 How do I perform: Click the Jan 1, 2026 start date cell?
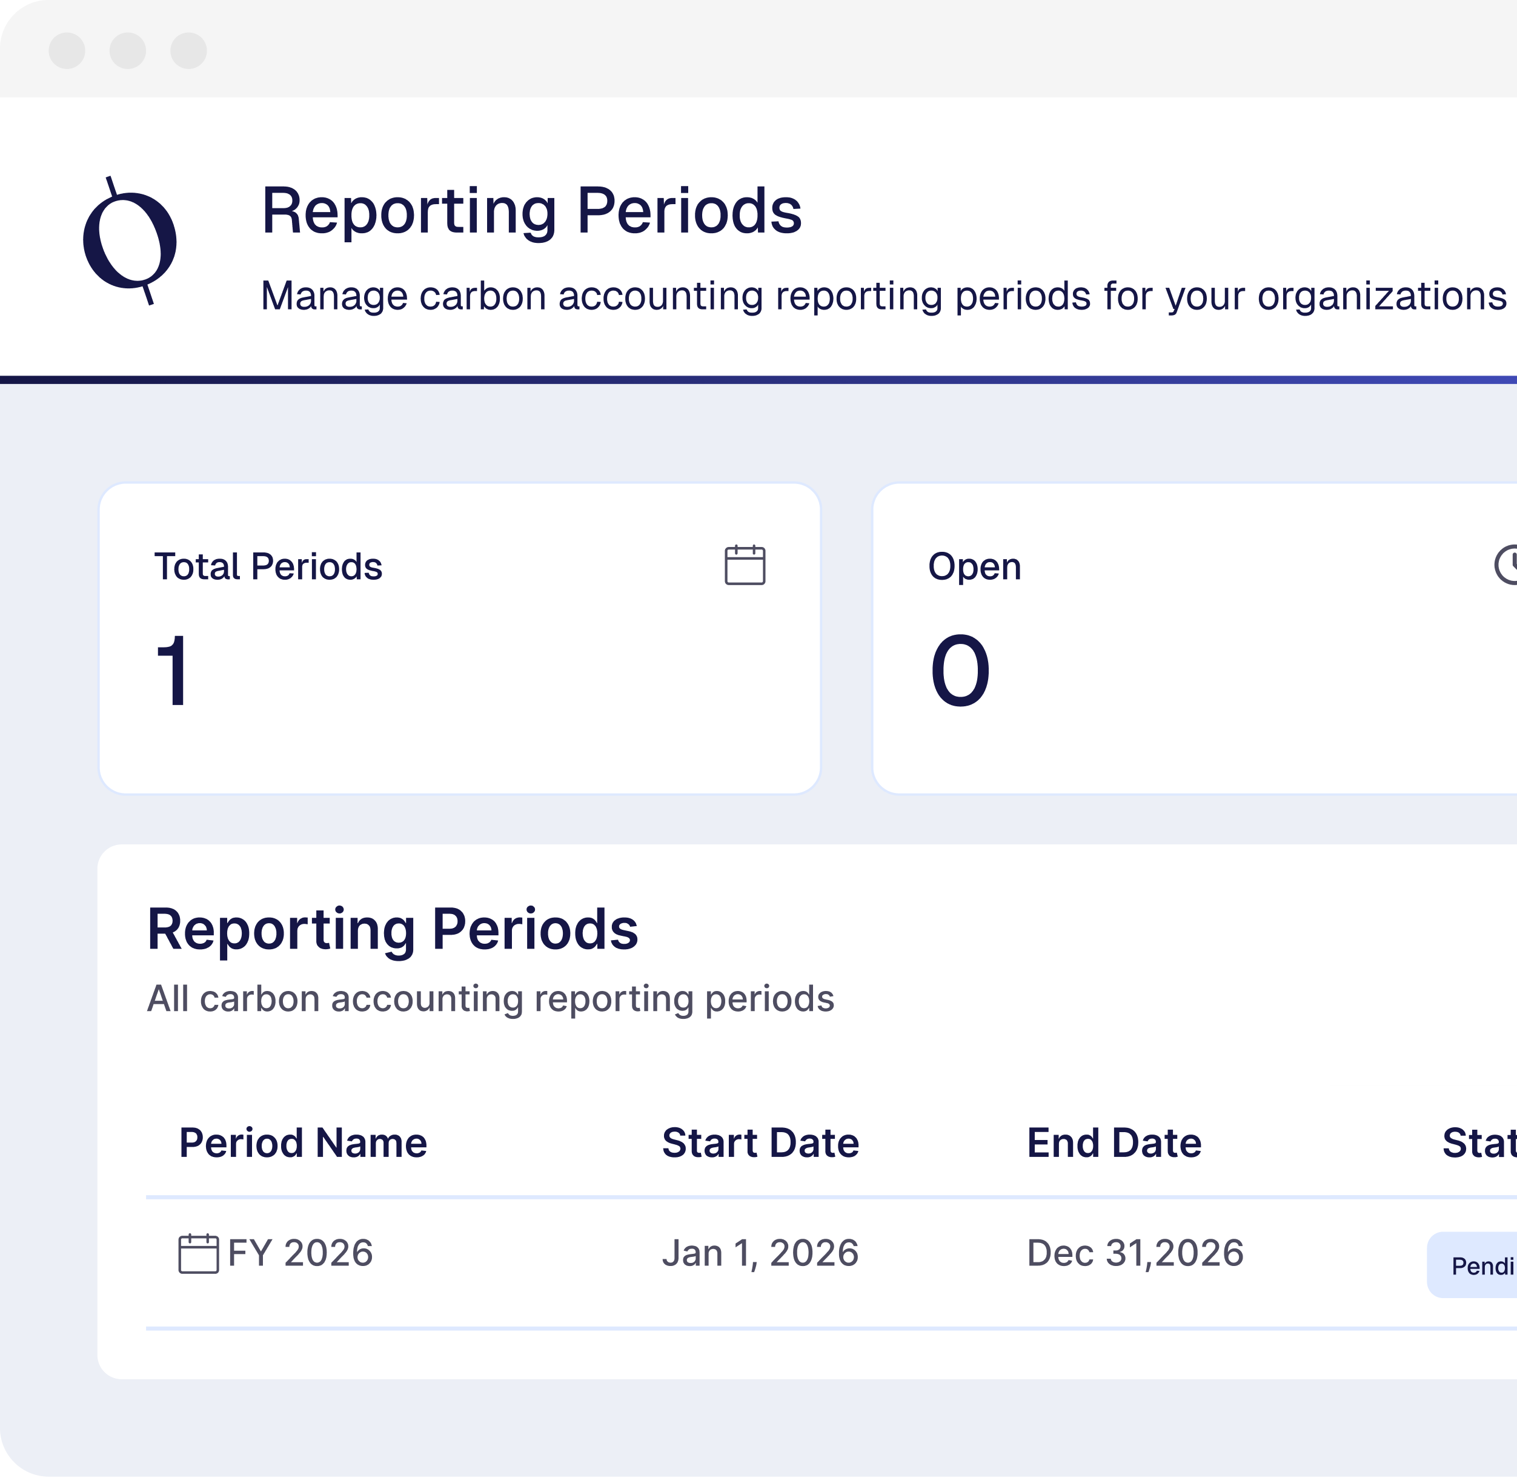tap(760, 1254)
